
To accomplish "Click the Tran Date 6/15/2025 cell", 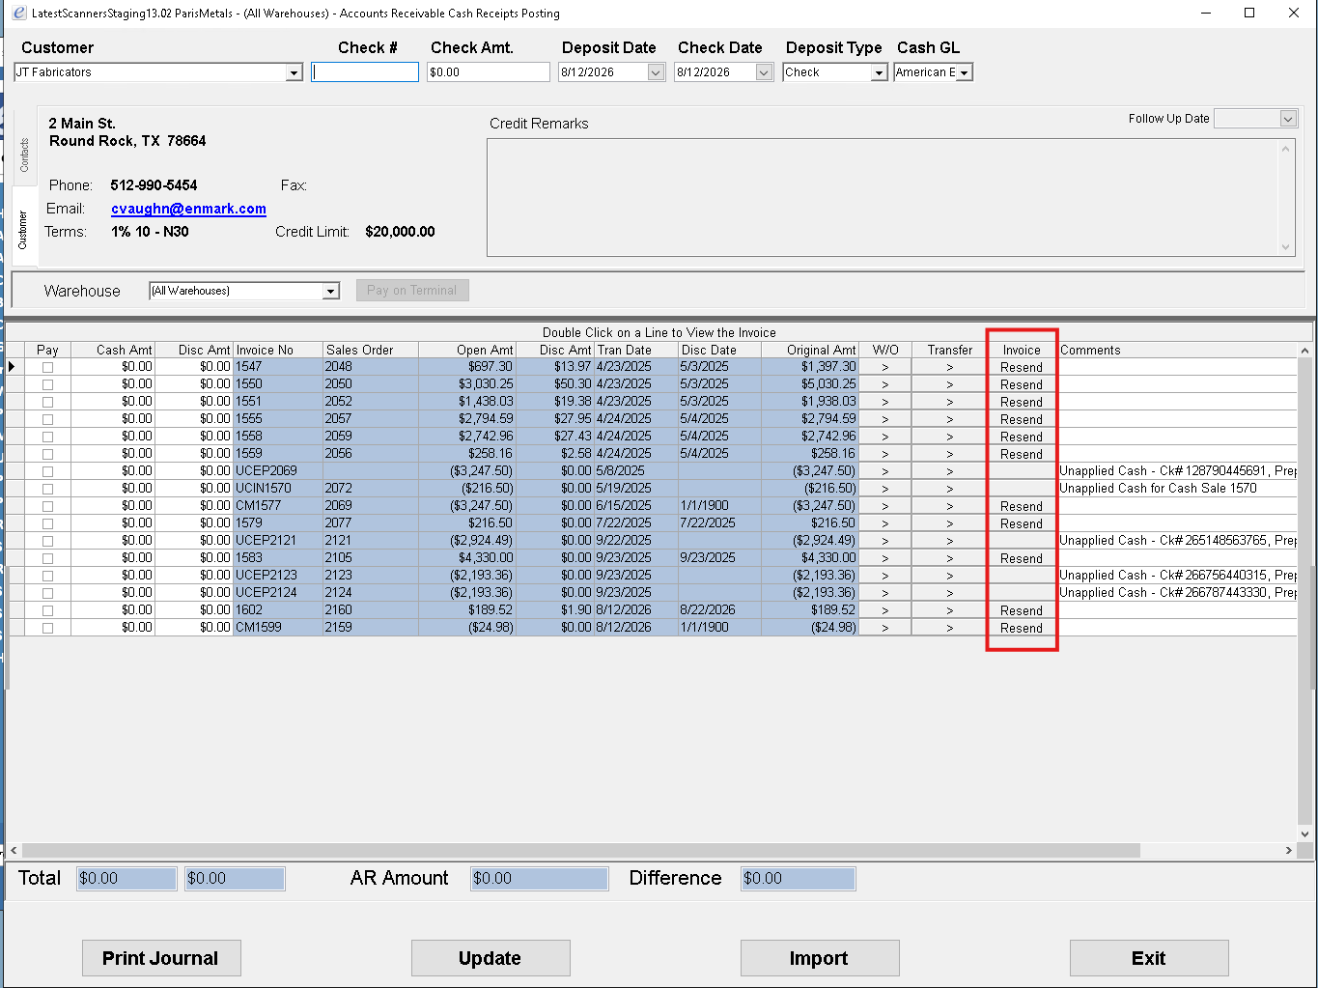I will click(x=635, y=506).
